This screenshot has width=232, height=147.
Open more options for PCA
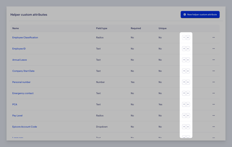(213, 104)
